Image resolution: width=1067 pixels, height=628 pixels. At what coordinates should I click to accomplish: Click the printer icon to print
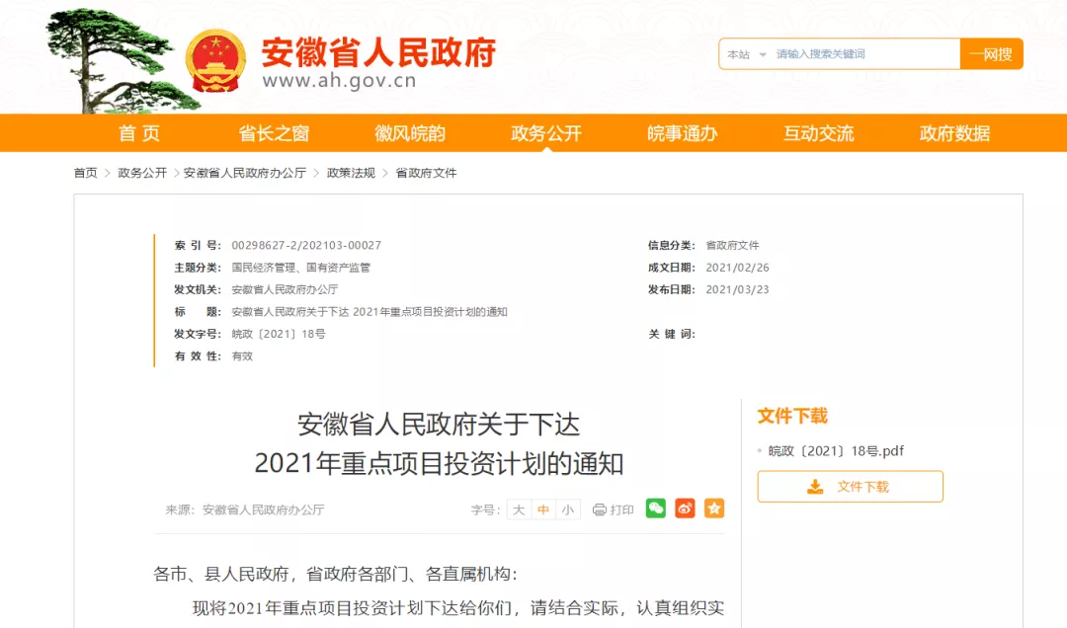click(600, 510)
